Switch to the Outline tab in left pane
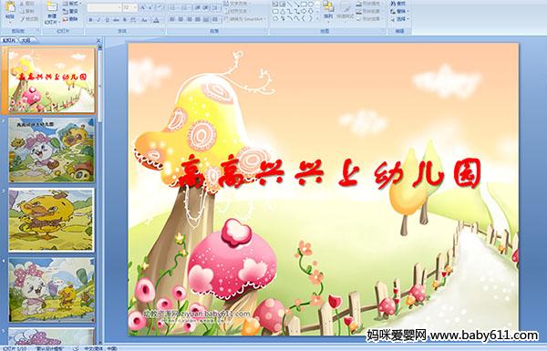The width and height of the screenshot is (547, 351). pyautogui.click(x=26, y=40)
